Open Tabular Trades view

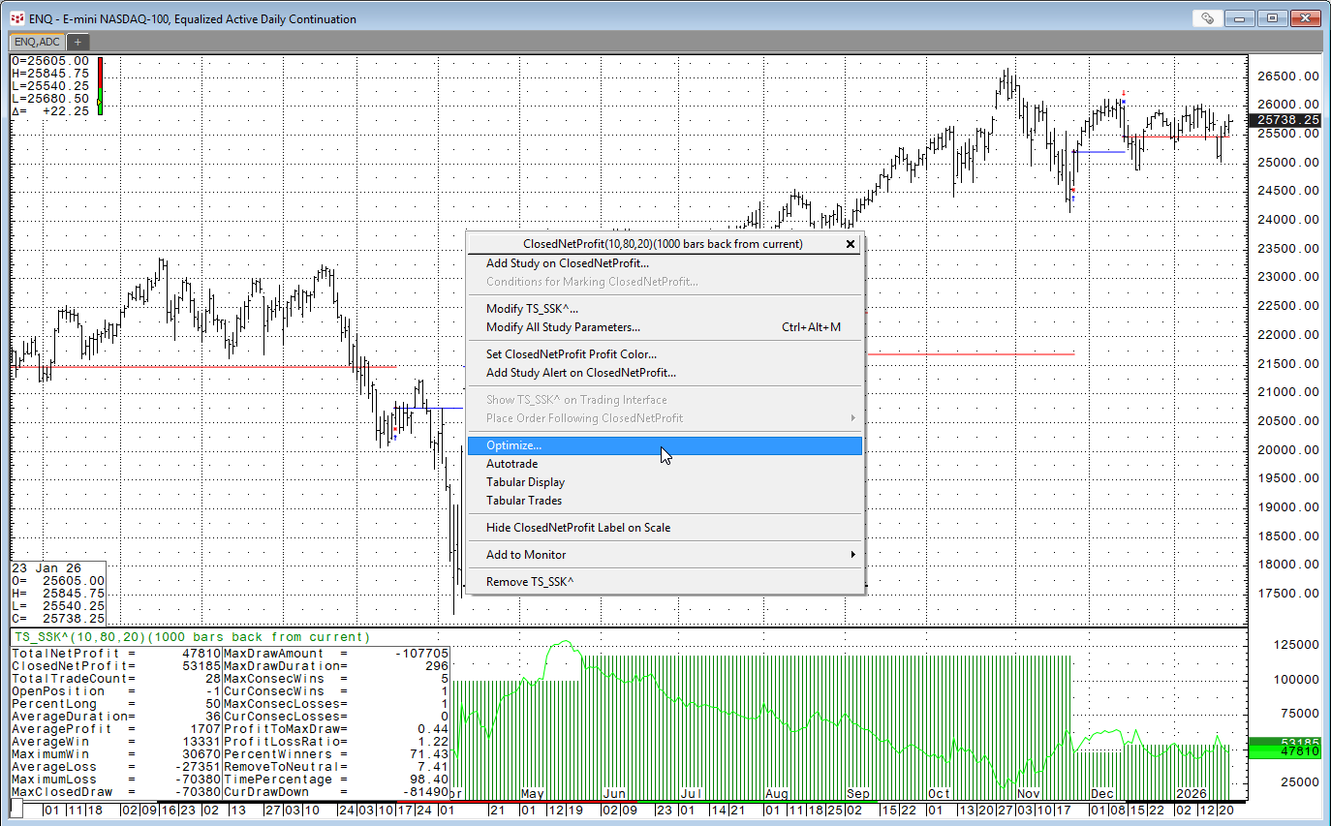[523, 501]
